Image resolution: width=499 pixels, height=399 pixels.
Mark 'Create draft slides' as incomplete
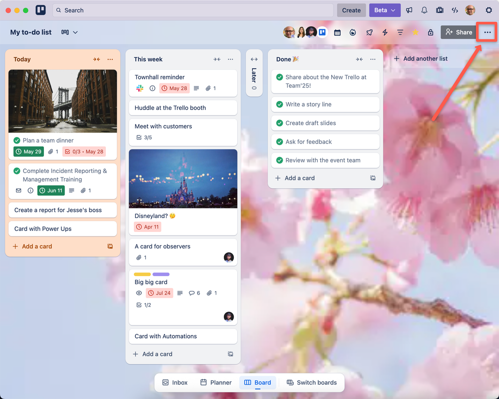coord(279,123)
